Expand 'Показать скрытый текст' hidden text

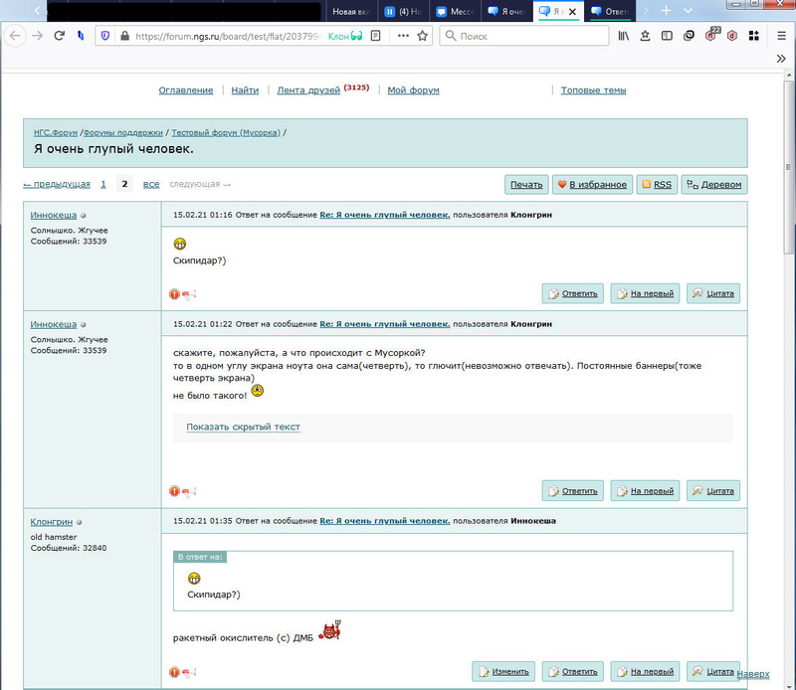(x=243, y=427)
